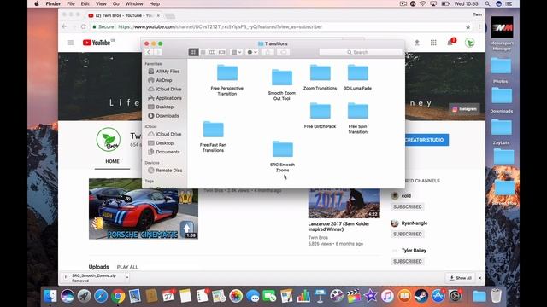Click PLAY ALL next to Uploads

tap(127, 267)
